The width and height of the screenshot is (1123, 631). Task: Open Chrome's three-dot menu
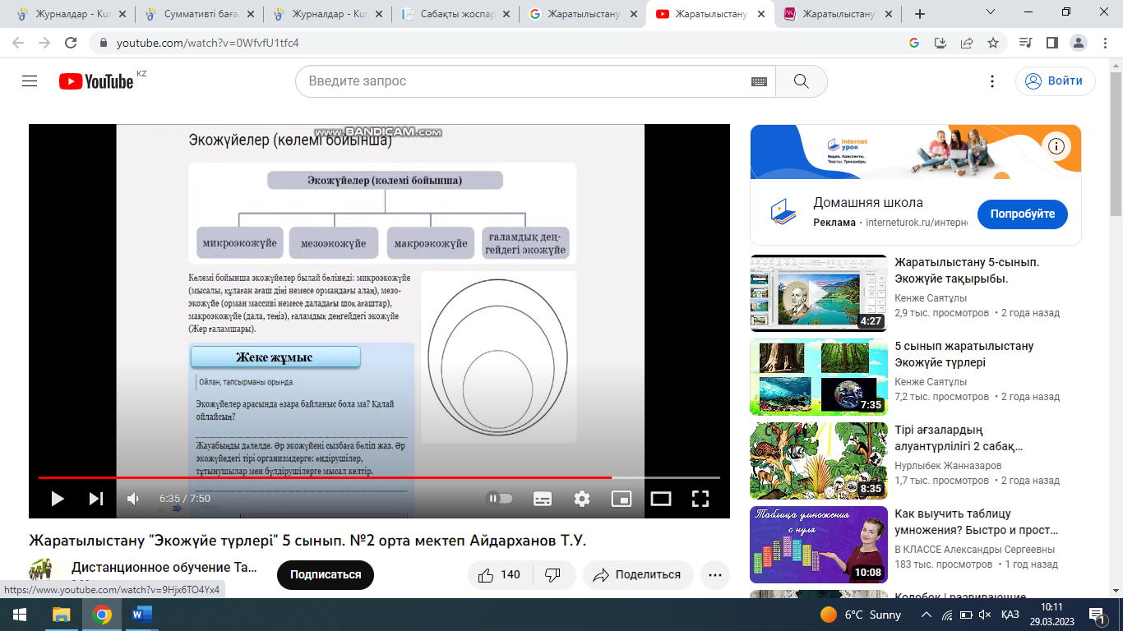point(1103,43)
